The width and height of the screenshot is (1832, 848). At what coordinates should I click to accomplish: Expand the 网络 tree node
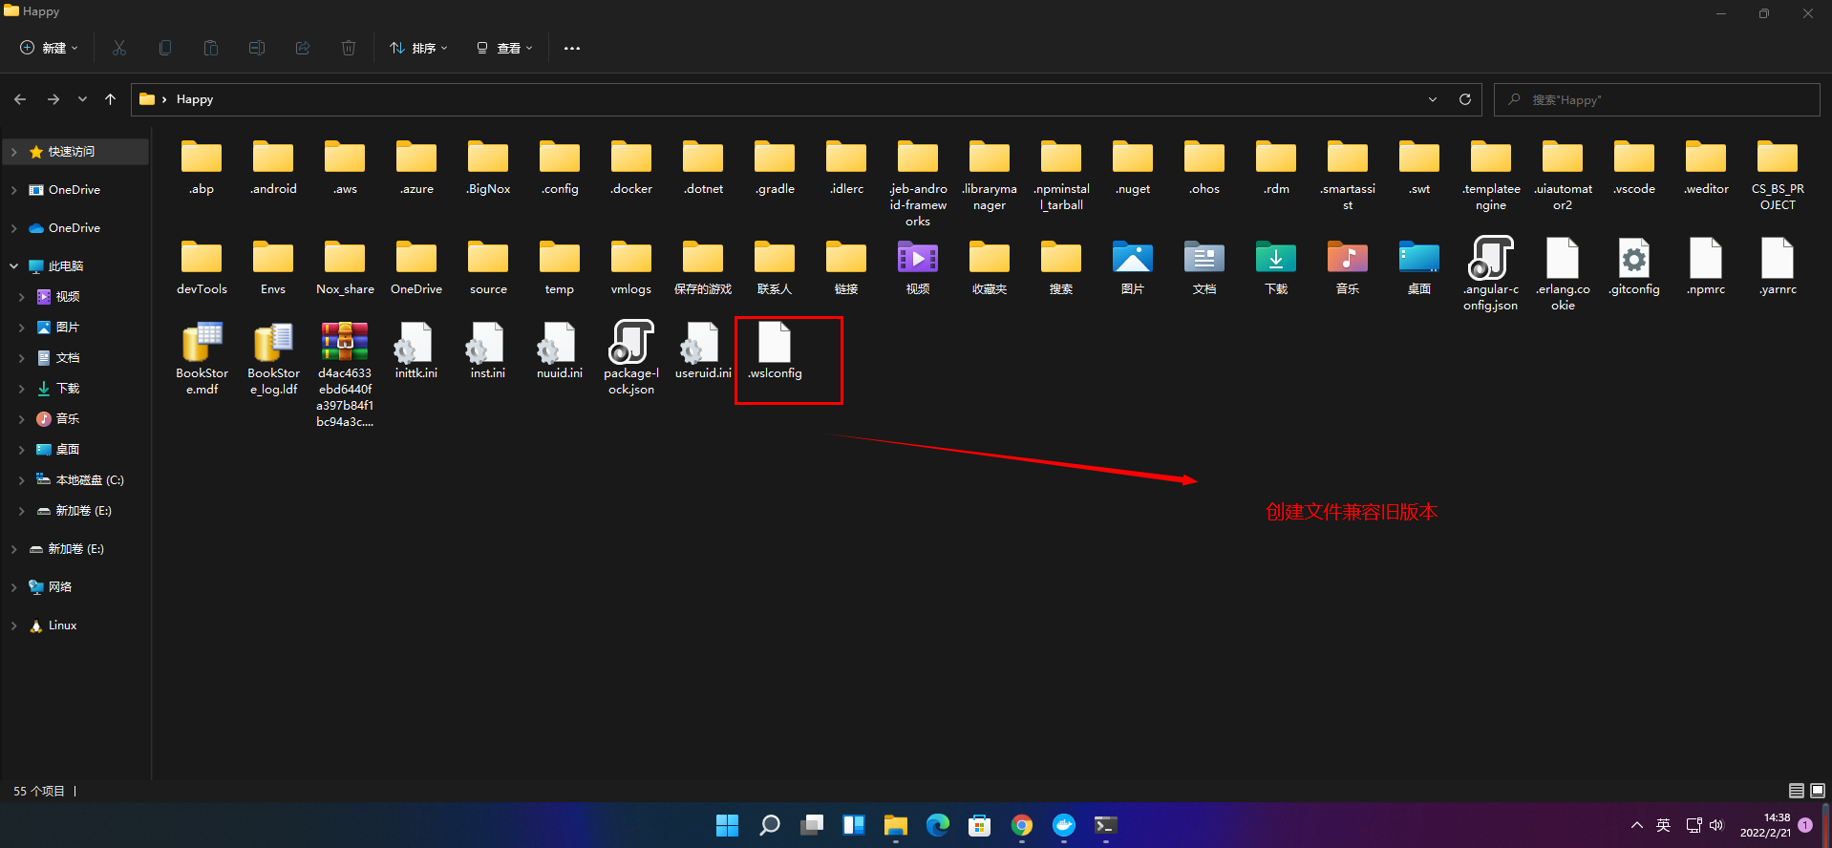coord(13,587)
